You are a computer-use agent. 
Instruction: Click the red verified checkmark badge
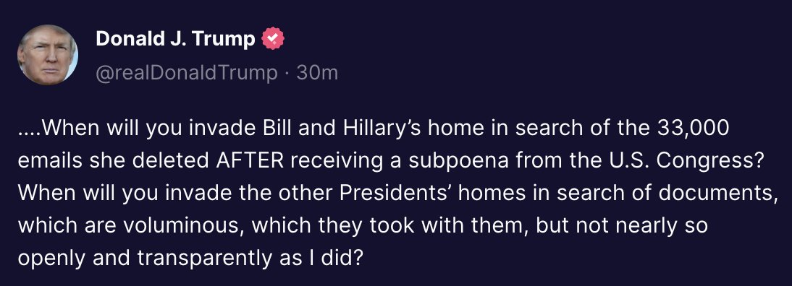[x=273, y=39]
